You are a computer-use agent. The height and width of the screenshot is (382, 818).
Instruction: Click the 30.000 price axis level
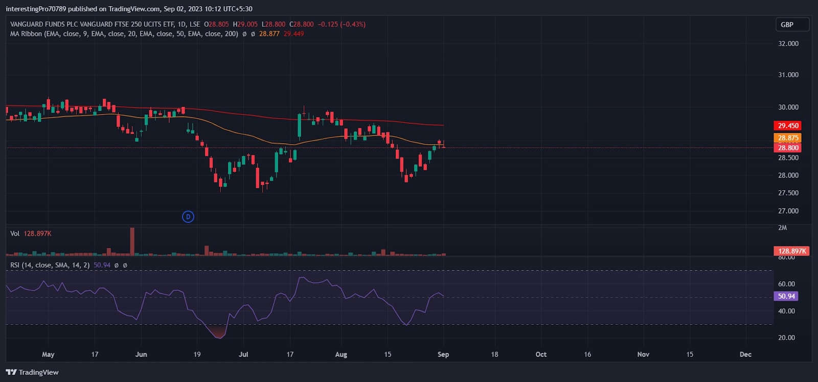pos(788,107)
